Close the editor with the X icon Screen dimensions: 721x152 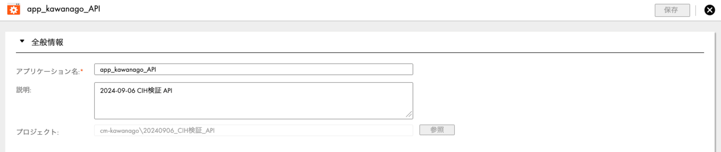[x=709, y=10]
